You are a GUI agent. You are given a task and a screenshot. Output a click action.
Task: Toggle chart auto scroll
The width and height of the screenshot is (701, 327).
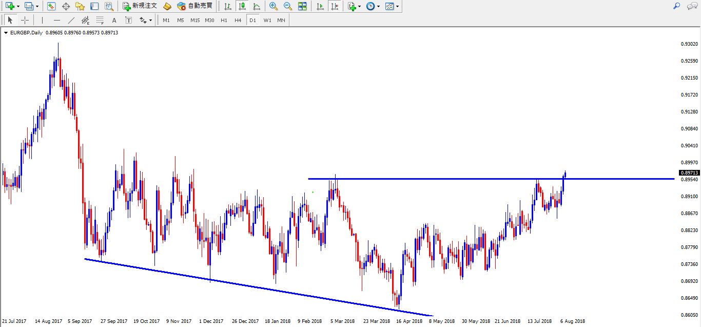[x=320, y=6]
